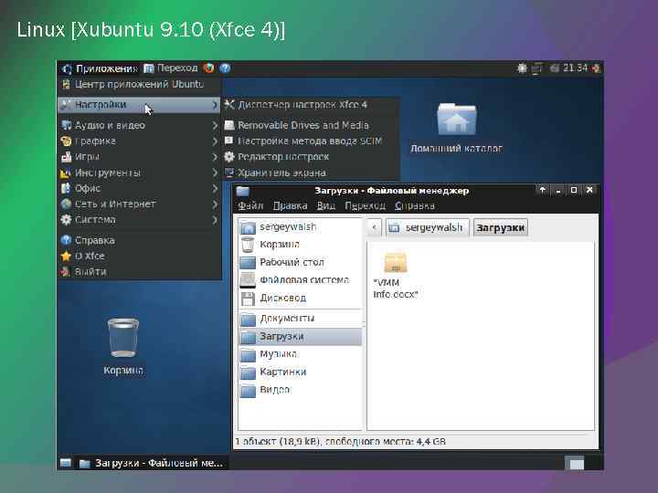This screenshot has width=658, height=493.
Task: Expand the Инструменты submenu arrow
Action: point(215,173)
